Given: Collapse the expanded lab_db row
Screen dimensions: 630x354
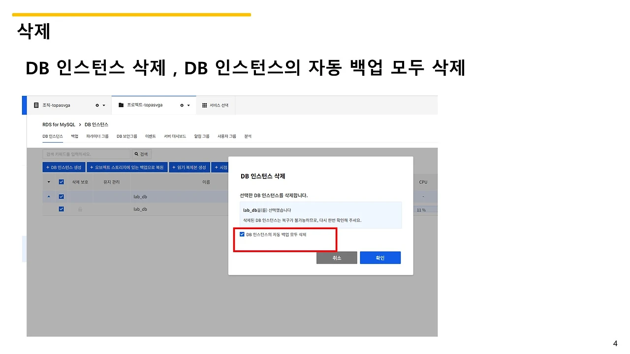Looking at the screenshot, I should pyautogui.click(x=49, y=196).
